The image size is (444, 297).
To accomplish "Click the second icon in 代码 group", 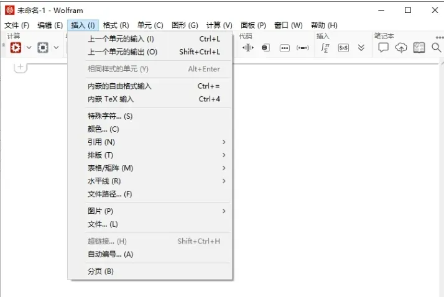I will [x=266, y=47].
